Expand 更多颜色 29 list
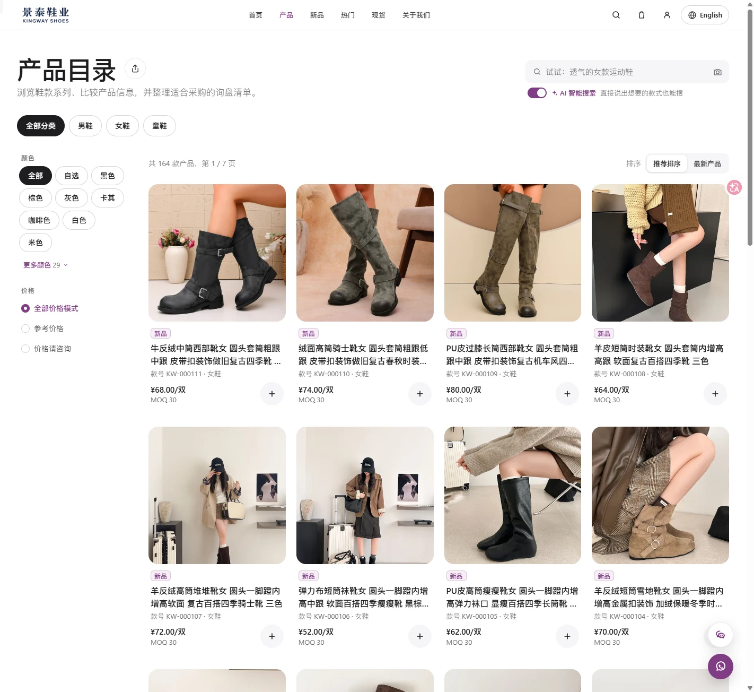 point(46,265)
